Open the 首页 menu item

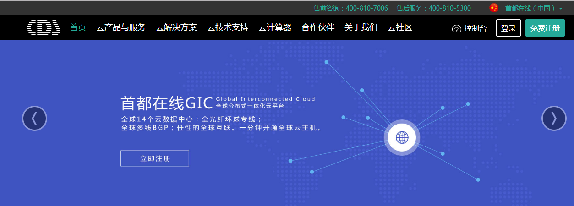[78, 27]
